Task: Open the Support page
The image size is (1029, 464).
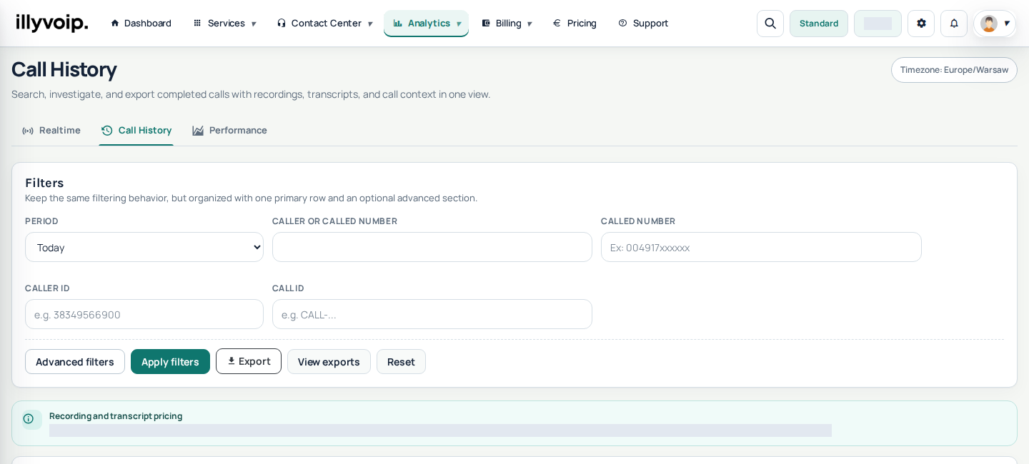Action: coord(643,23)
